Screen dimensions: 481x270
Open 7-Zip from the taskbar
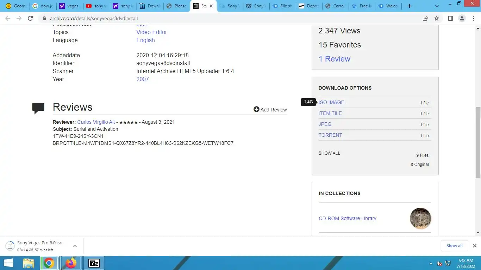[94, 263]
